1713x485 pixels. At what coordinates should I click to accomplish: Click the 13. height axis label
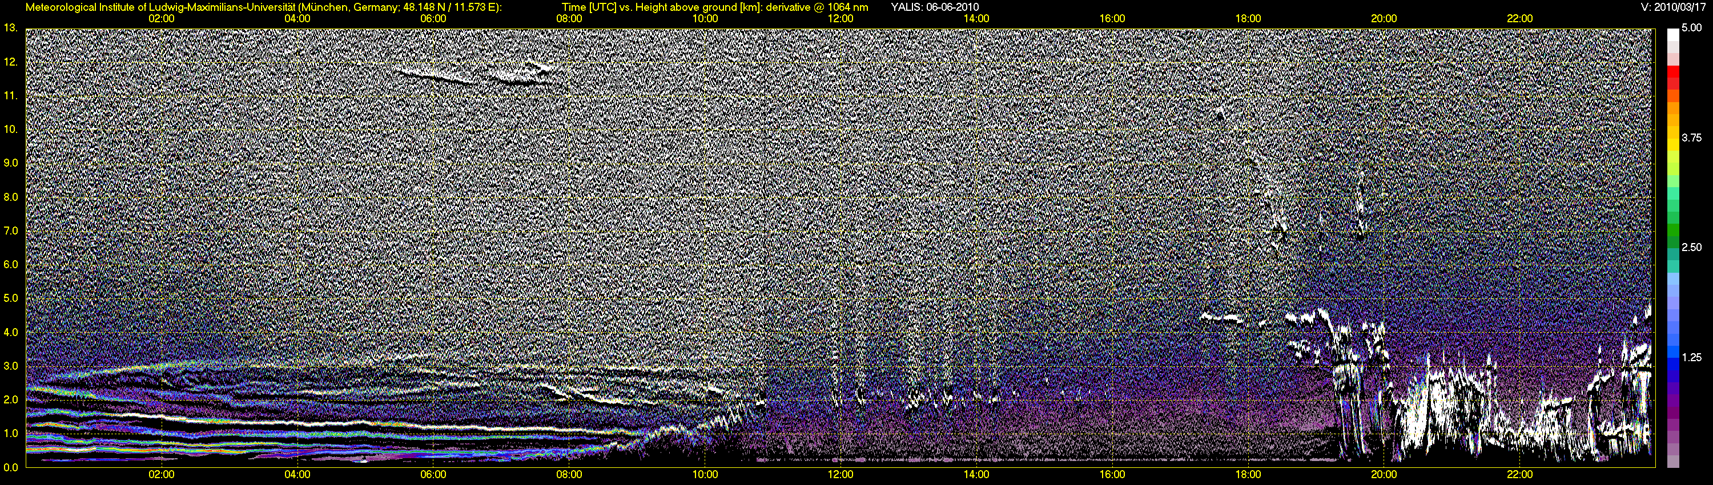11,28
